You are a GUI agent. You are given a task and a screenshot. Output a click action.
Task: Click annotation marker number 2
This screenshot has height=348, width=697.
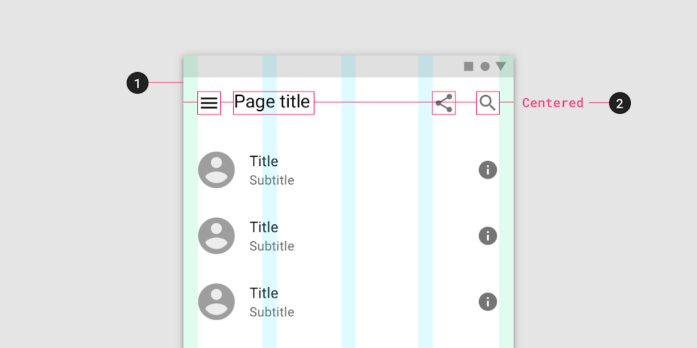tap(620, 103)
